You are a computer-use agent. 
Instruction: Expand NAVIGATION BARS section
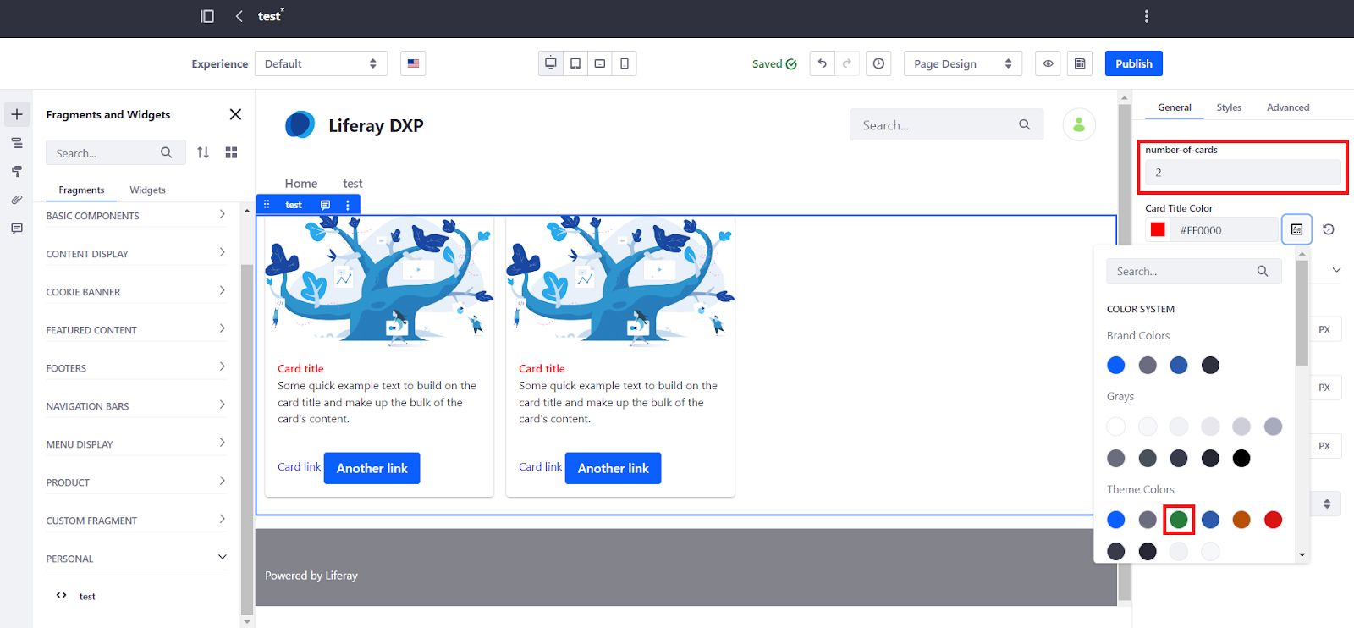pyautogui.click(x=136, y=405)
